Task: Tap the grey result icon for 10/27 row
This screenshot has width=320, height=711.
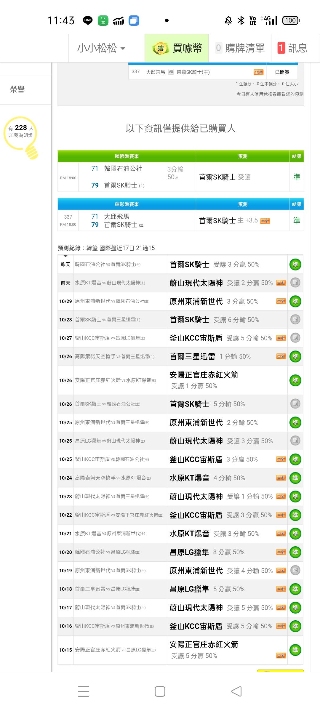Action: [295, 338]
